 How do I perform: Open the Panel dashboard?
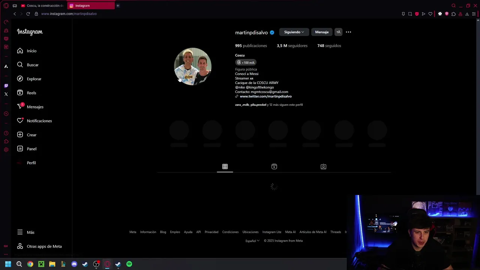(27, 149)
